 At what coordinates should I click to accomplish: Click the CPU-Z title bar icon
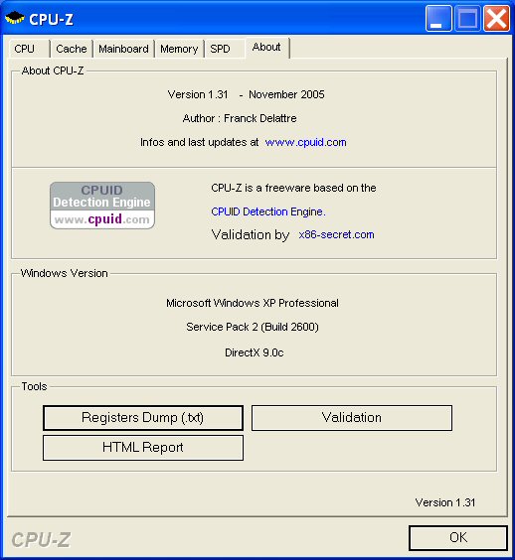click(x=14, y=18)
